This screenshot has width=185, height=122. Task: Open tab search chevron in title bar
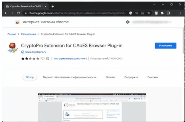pos(154,4)
